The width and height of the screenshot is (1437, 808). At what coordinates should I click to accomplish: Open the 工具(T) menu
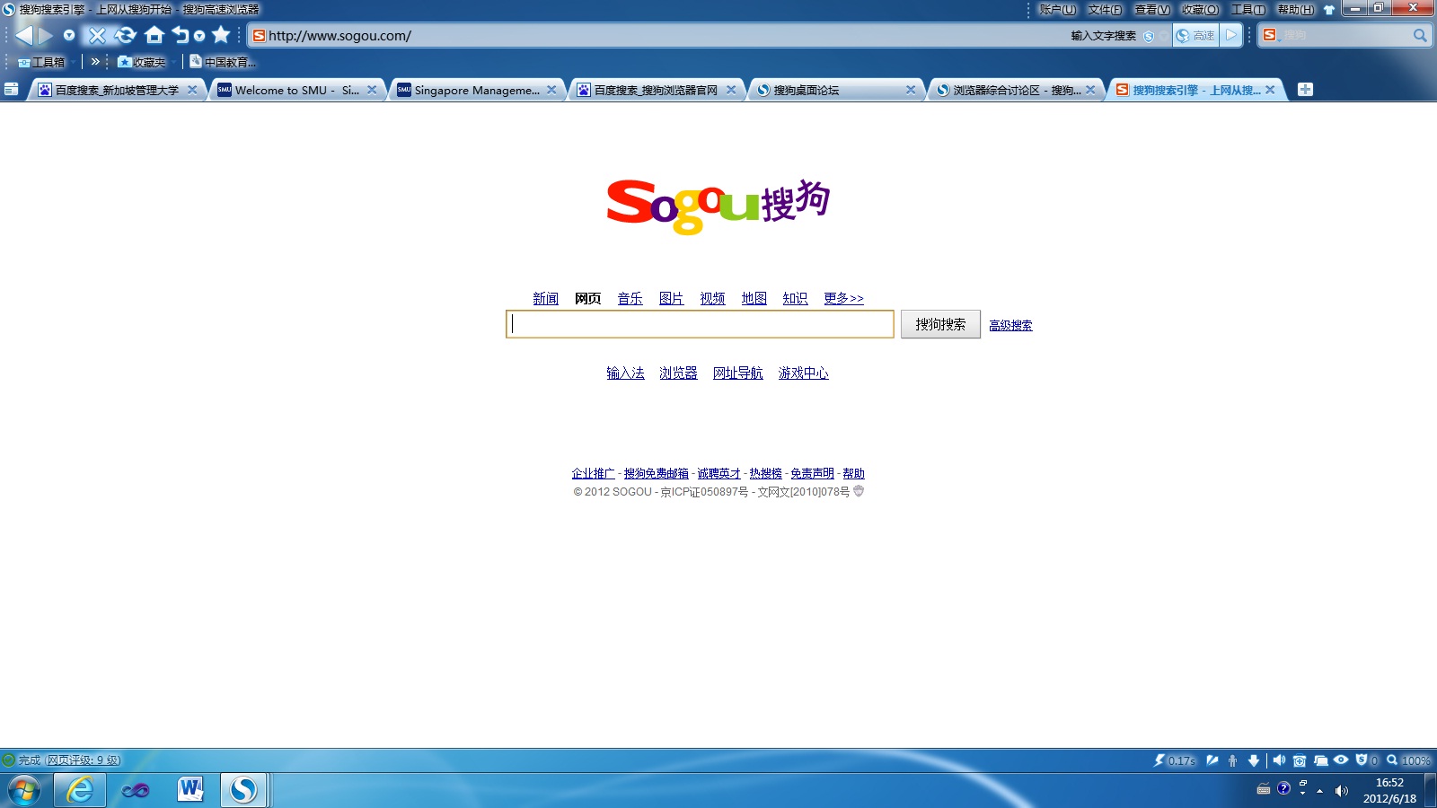point(1247,9)
